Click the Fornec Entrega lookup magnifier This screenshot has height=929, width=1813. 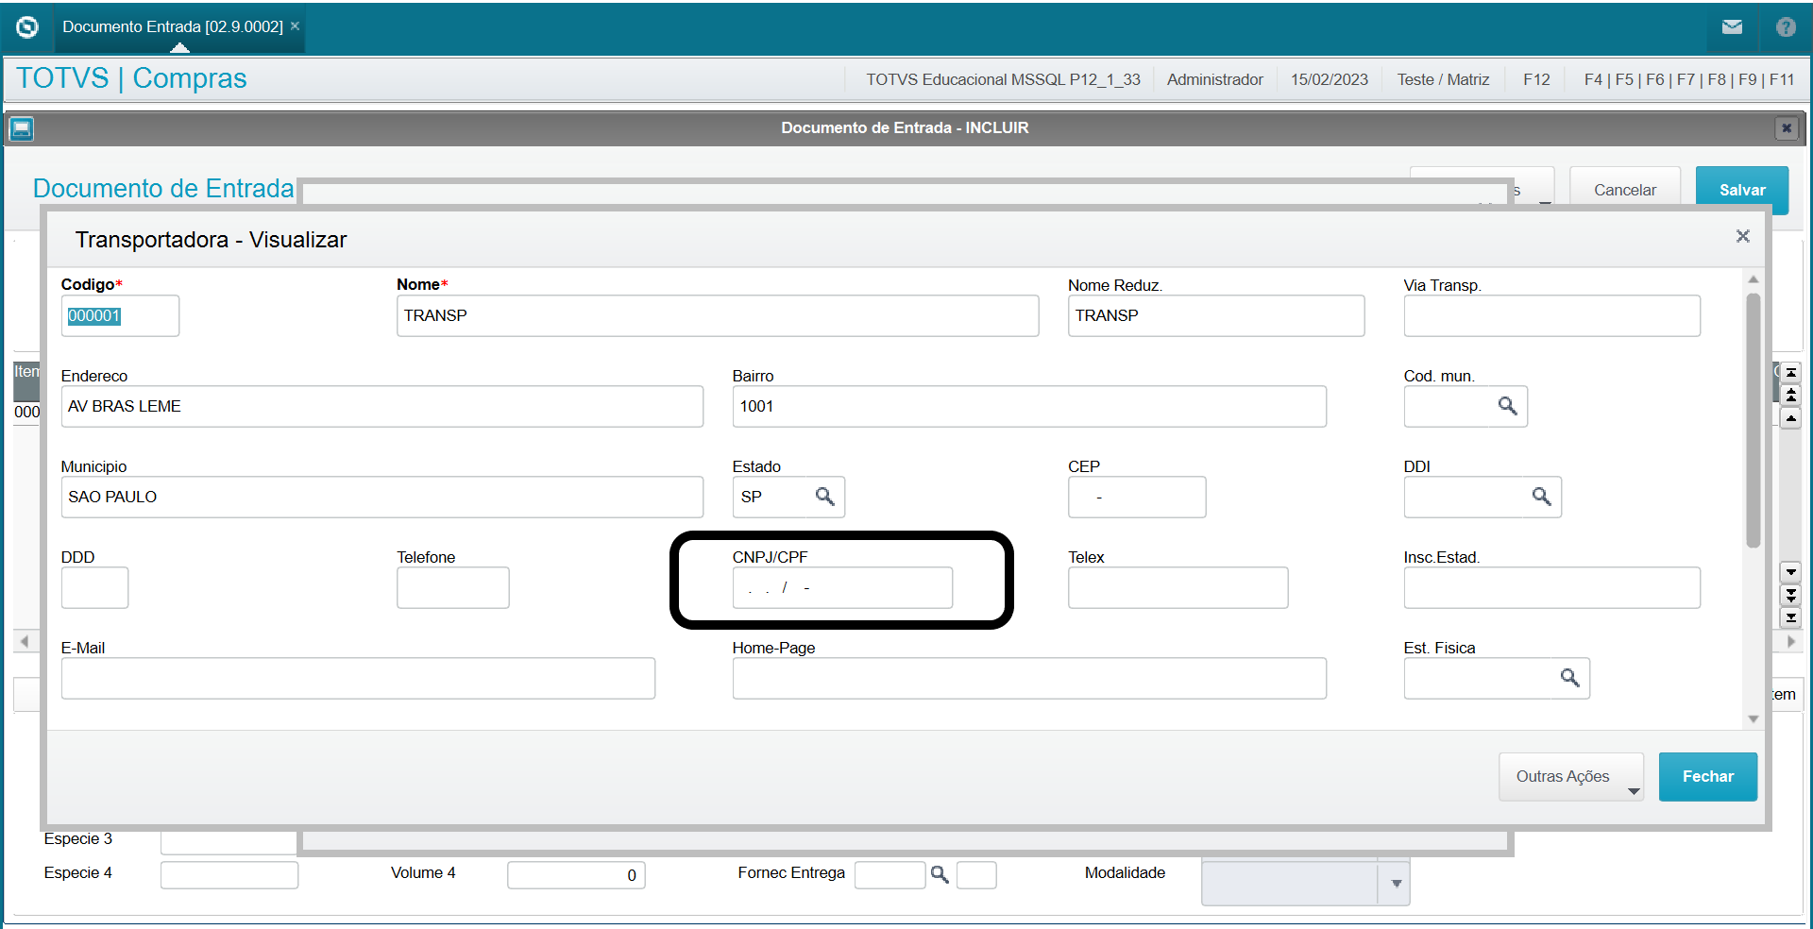point(940,874)
